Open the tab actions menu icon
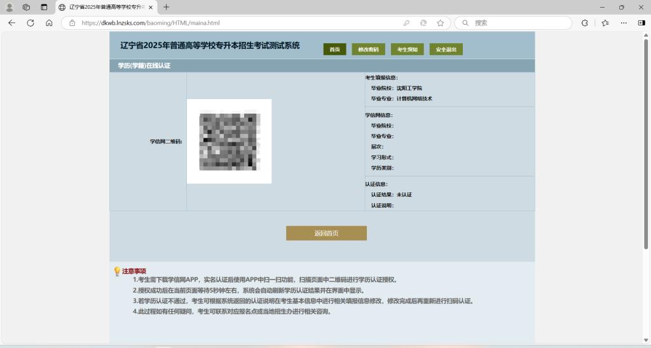Image resolution: width=651 pixels, height=348 pixels. (44, 7)
